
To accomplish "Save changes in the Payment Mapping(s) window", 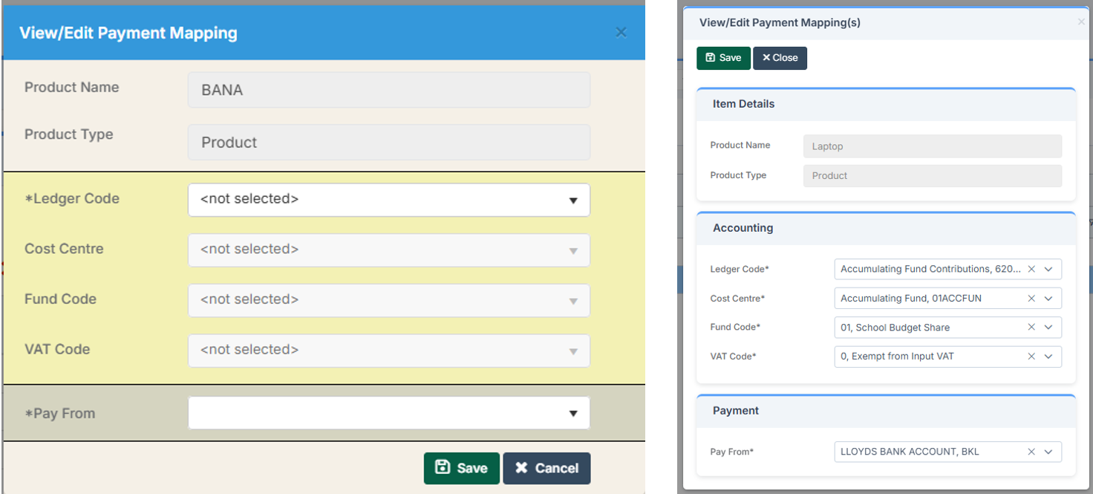I will tap(723, 58).
